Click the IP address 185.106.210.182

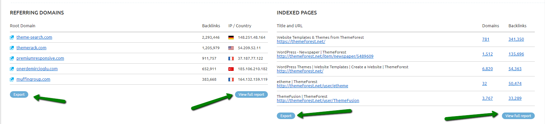pyautogui.click(x=253, y=69)
